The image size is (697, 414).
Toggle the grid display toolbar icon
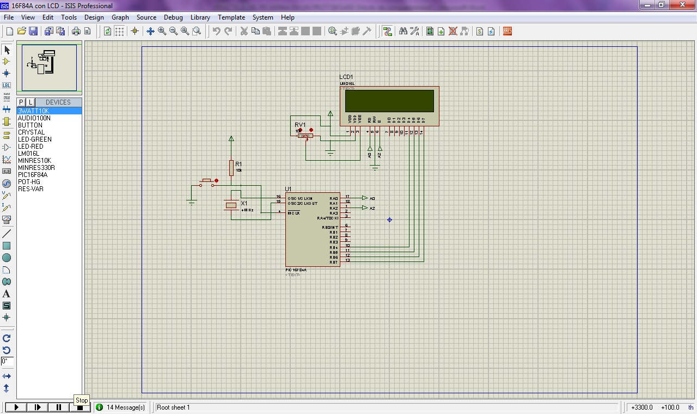(119, 32)
